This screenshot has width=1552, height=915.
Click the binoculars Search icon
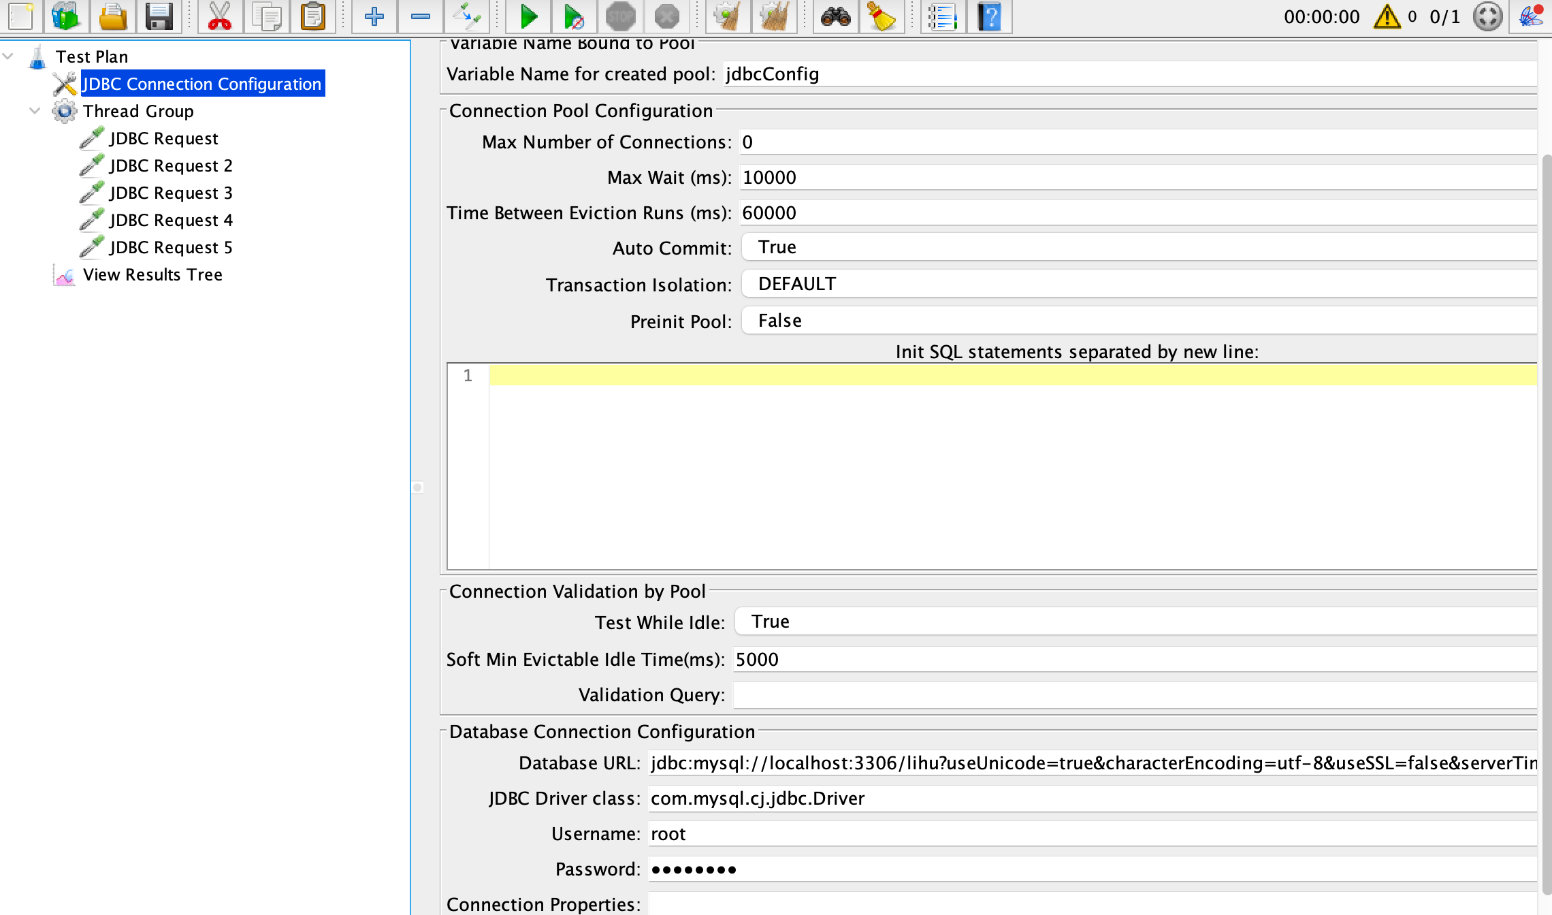pyautogui.click(x=835, y=16)
